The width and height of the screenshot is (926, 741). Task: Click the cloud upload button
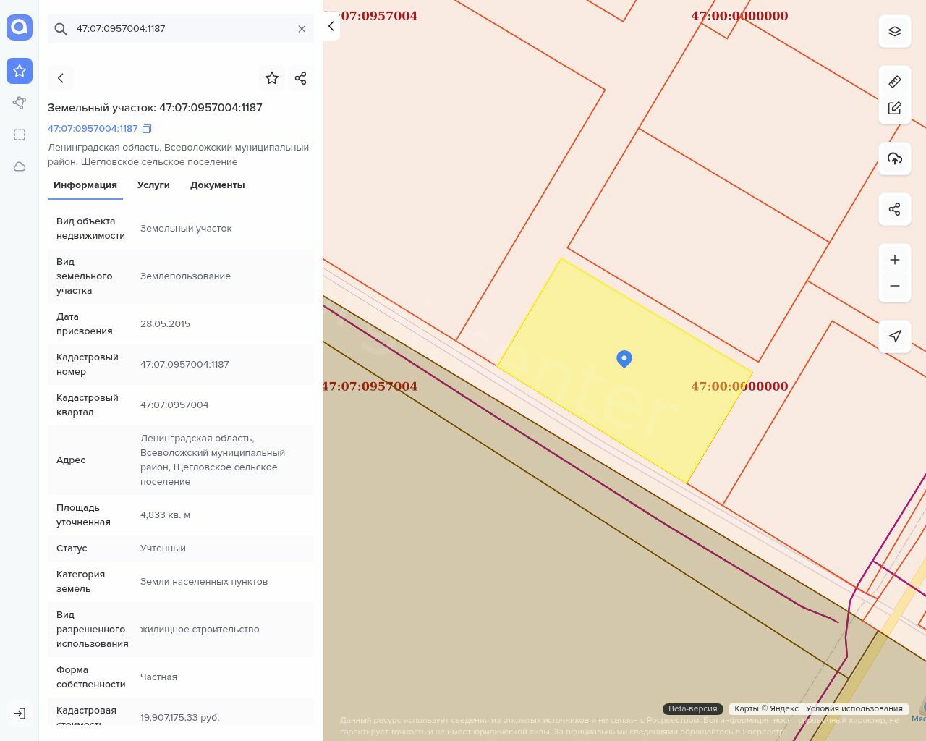pos(894,158)
